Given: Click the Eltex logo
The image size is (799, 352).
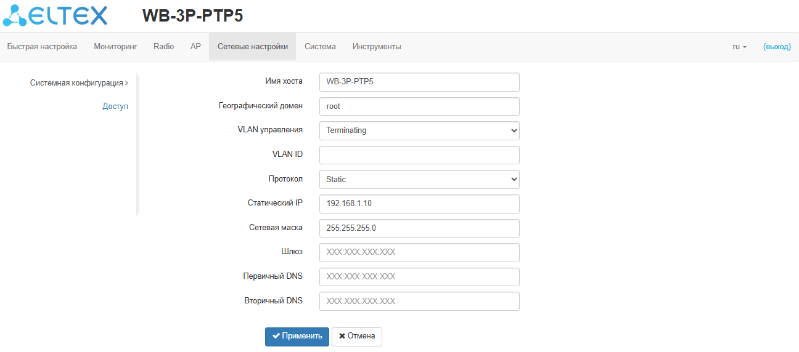Looking at the screenshot, I should [55, 16].
